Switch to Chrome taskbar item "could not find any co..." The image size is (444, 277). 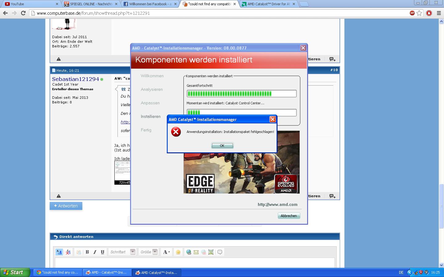click(x=58, y=272)
